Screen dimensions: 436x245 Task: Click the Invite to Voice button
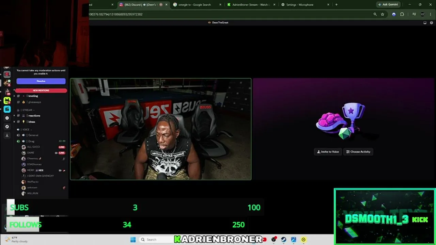[x=328, y=152]
